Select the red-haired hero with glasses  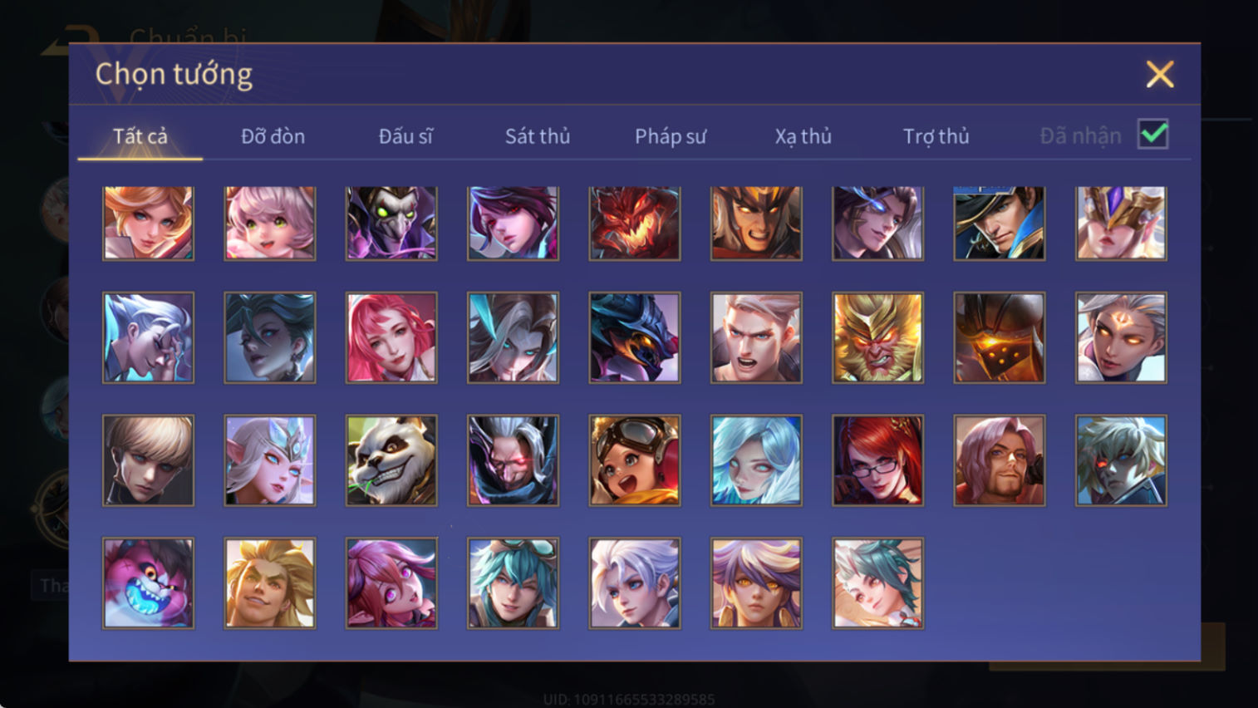pos(877,460)
